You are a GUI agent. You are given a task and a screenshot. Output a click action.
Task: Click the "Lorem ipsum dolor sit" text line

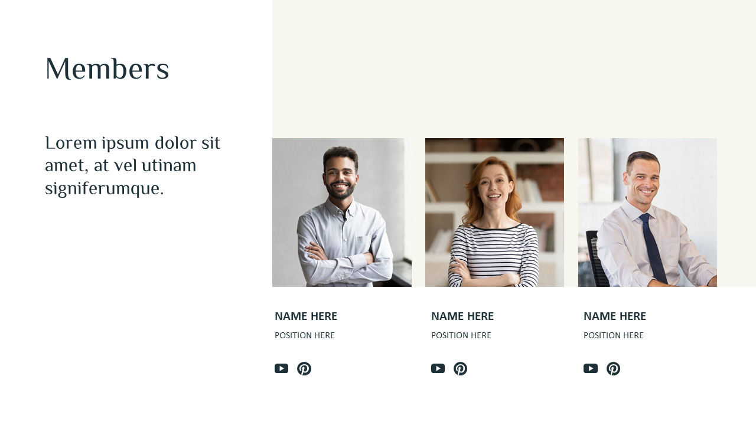tap(132, 143)
